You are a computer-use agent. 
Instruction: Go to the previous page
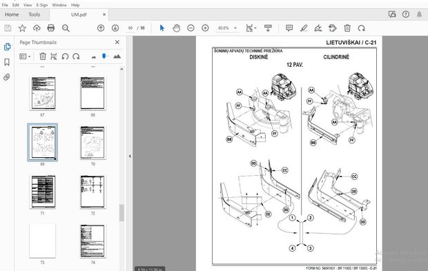coord(101,28)
